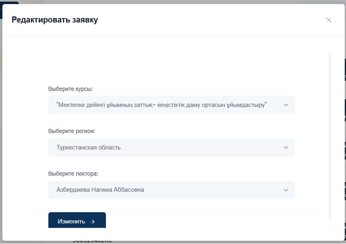
Task: Click the arrow icon inside Изменить button
Action: (x=93, y=222)
